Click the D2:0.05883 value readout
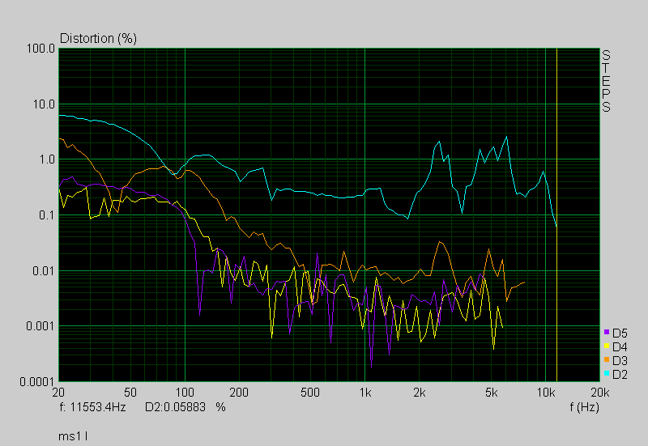This screenshot has height=446, width=648. (x=175, y=407)
